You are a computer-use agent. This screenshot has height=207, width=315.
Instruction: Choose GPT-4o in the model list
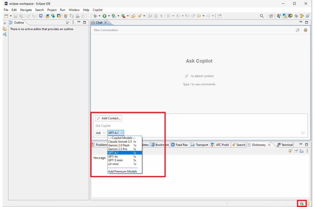[x=113, y=156]
